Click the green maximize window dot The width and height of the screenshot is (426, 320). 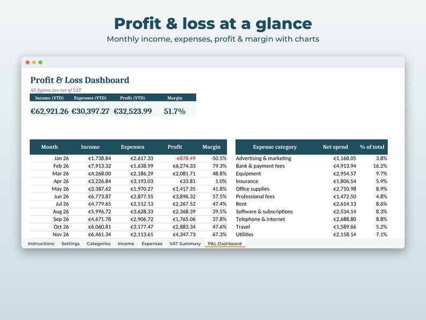click(40, 62)
